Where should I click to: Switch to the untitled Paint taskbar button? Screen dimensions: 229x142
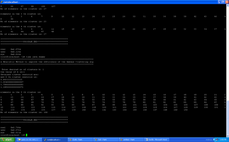click(131, 140)
